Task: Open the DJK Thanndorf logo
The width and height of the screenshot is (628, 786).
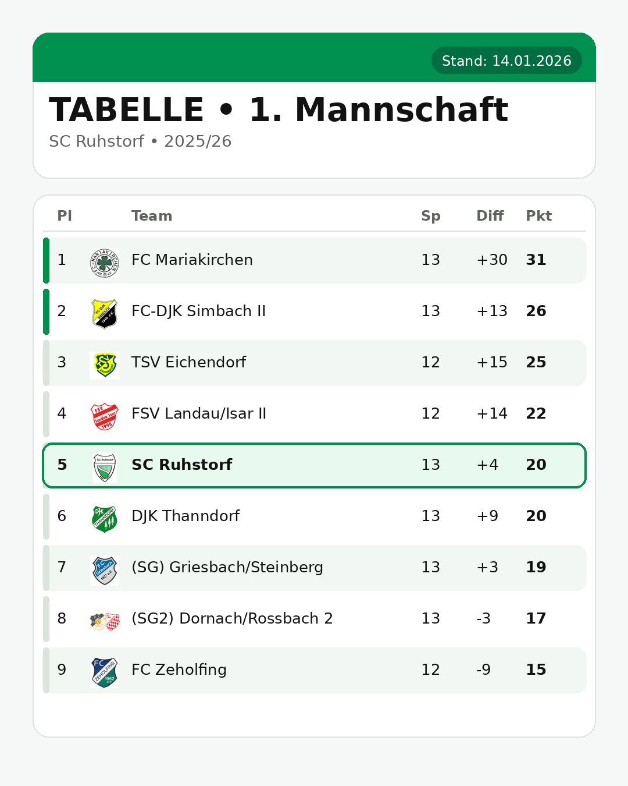Action: point(105,519)
